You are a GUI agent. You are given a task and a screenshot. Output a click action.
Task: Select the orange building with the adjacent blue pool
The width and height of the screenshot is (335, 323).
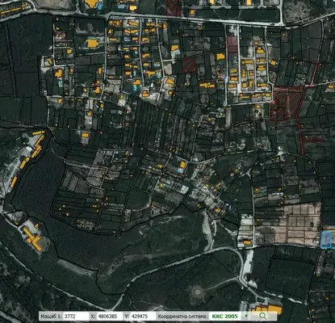click(x=182, y=166)
